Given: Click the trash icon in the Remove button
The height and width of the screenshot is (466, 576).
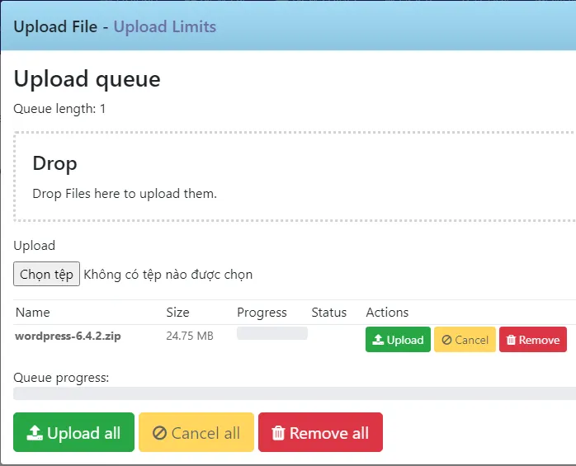Looking at the screenshot, I should (x=511, y=340).
